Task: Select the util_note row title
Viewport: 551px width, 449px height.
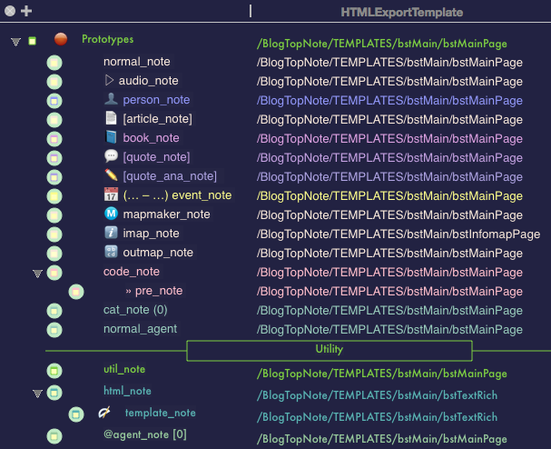Action: (x=124, y=369)
